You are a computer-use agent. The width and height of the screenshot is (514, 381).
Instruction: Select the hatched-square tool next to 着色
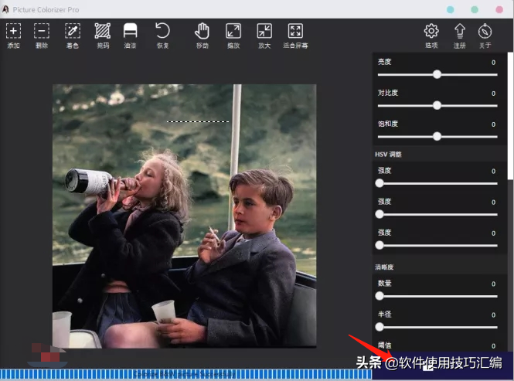(102, 31)
